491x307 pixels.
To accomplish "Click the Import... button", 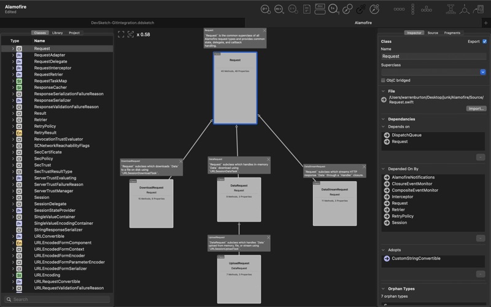I will (x=476, y=109).
